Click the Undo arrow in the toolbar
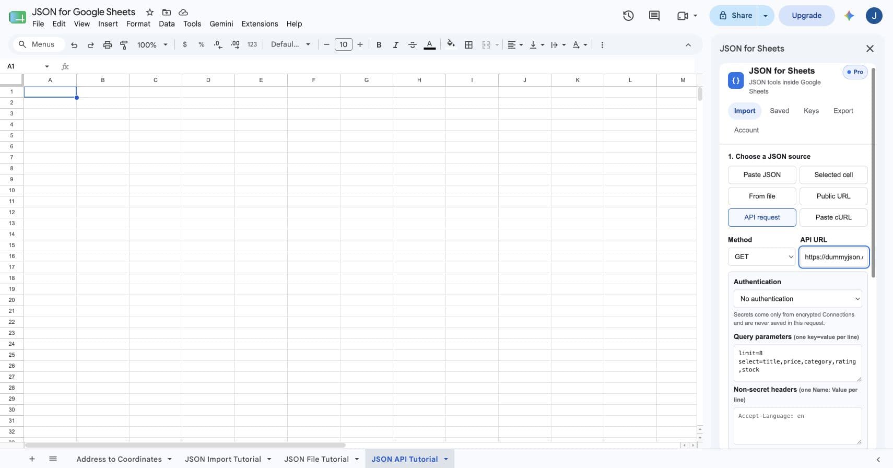Image resolution: width=893 pixels, height=468 pixels. point(74,45)
